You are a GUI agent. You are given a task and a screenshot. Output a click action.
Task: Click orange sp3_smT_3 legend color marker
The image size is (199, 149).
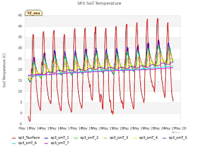(105, 138)
